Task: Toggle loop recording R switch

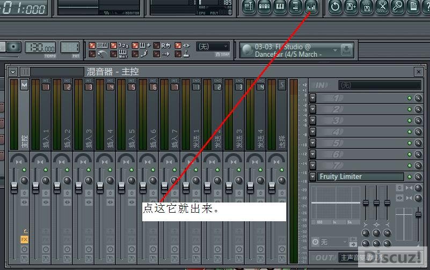Action: click(157, 45)
